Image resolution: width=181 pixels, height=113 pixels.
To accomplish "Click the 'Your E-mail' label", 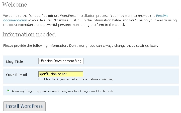I will coord(16,75).
